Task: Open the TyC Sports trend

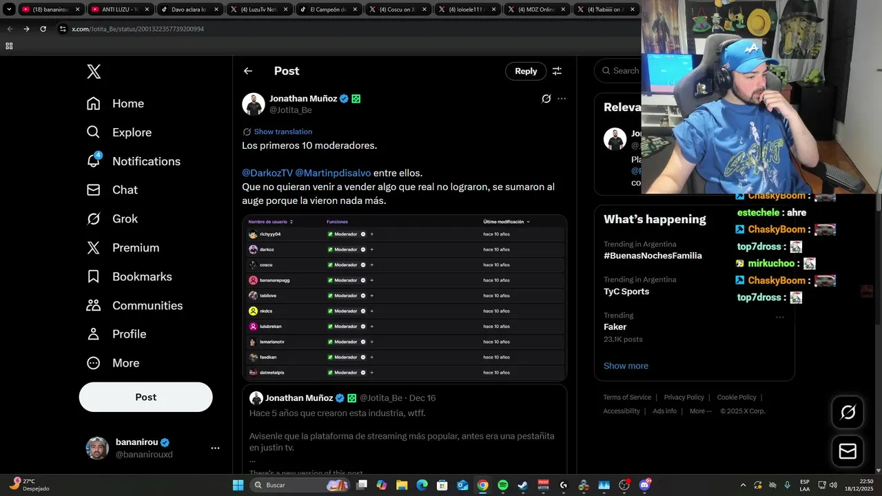Action: [x=626, y=291]
